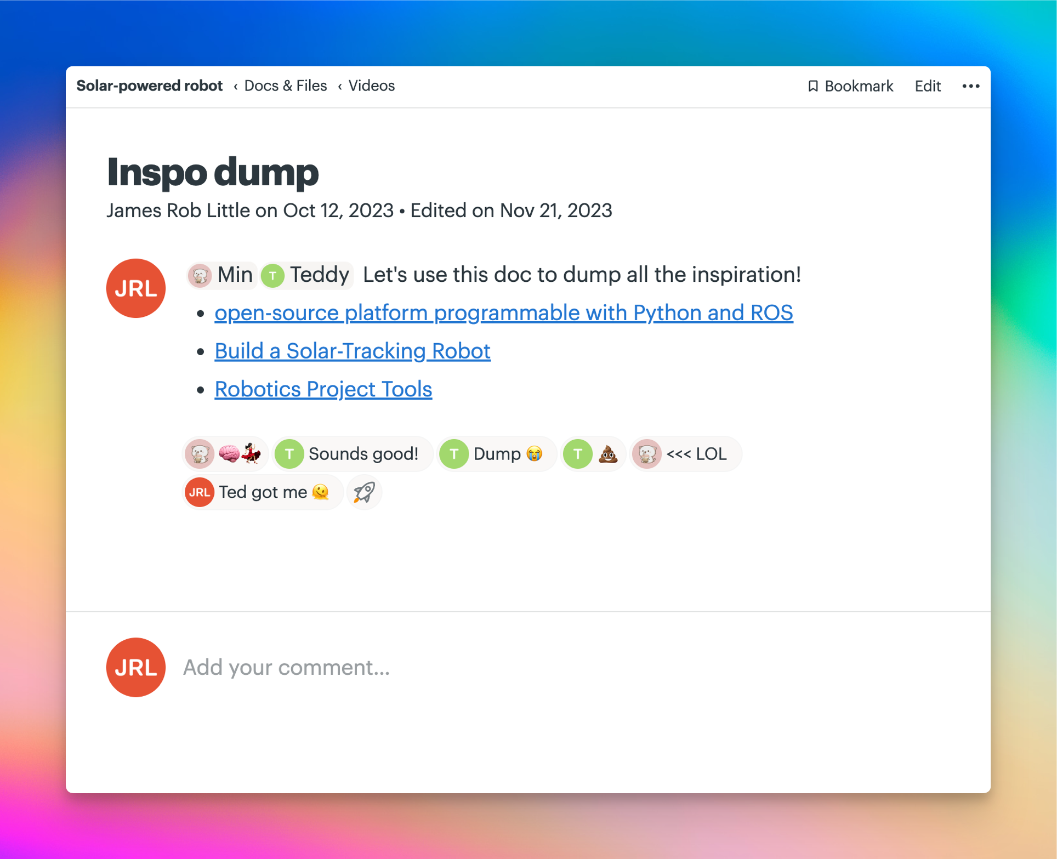Click the Inspo dump title
The image size is (1057, 859).
coord(213,172)
